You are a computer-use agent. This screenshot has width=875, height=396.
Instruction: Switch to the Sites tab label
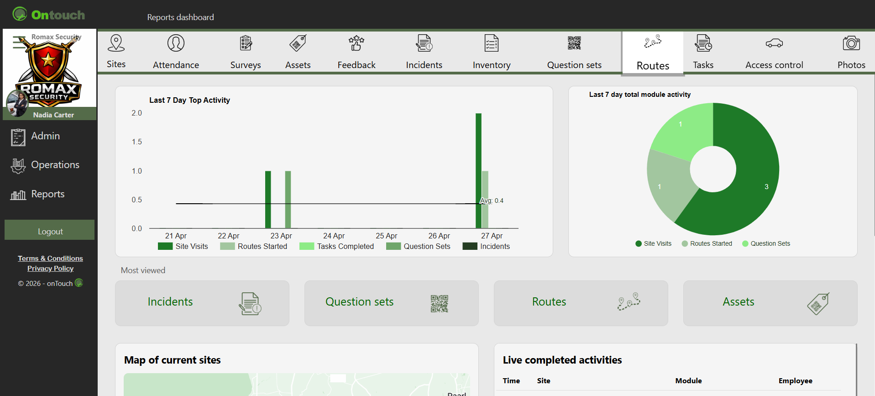click(116, 64)
